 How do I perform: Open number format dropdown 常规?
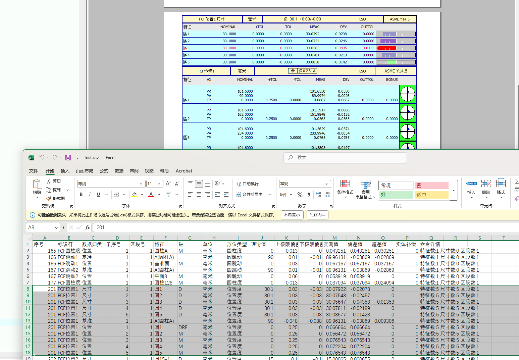coord(326,184)
